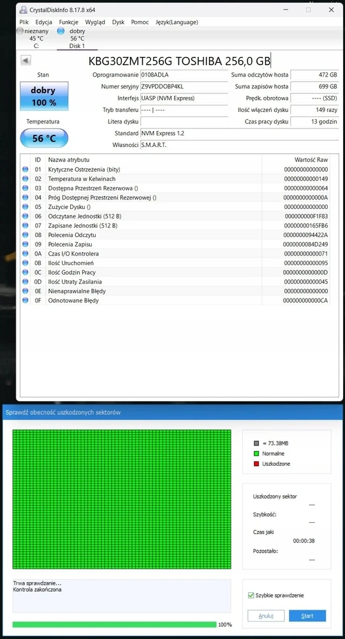The width and height of the screenshot is (345, 639).
Task: Open the Wygląd menu
Action: tap(95, 22)
